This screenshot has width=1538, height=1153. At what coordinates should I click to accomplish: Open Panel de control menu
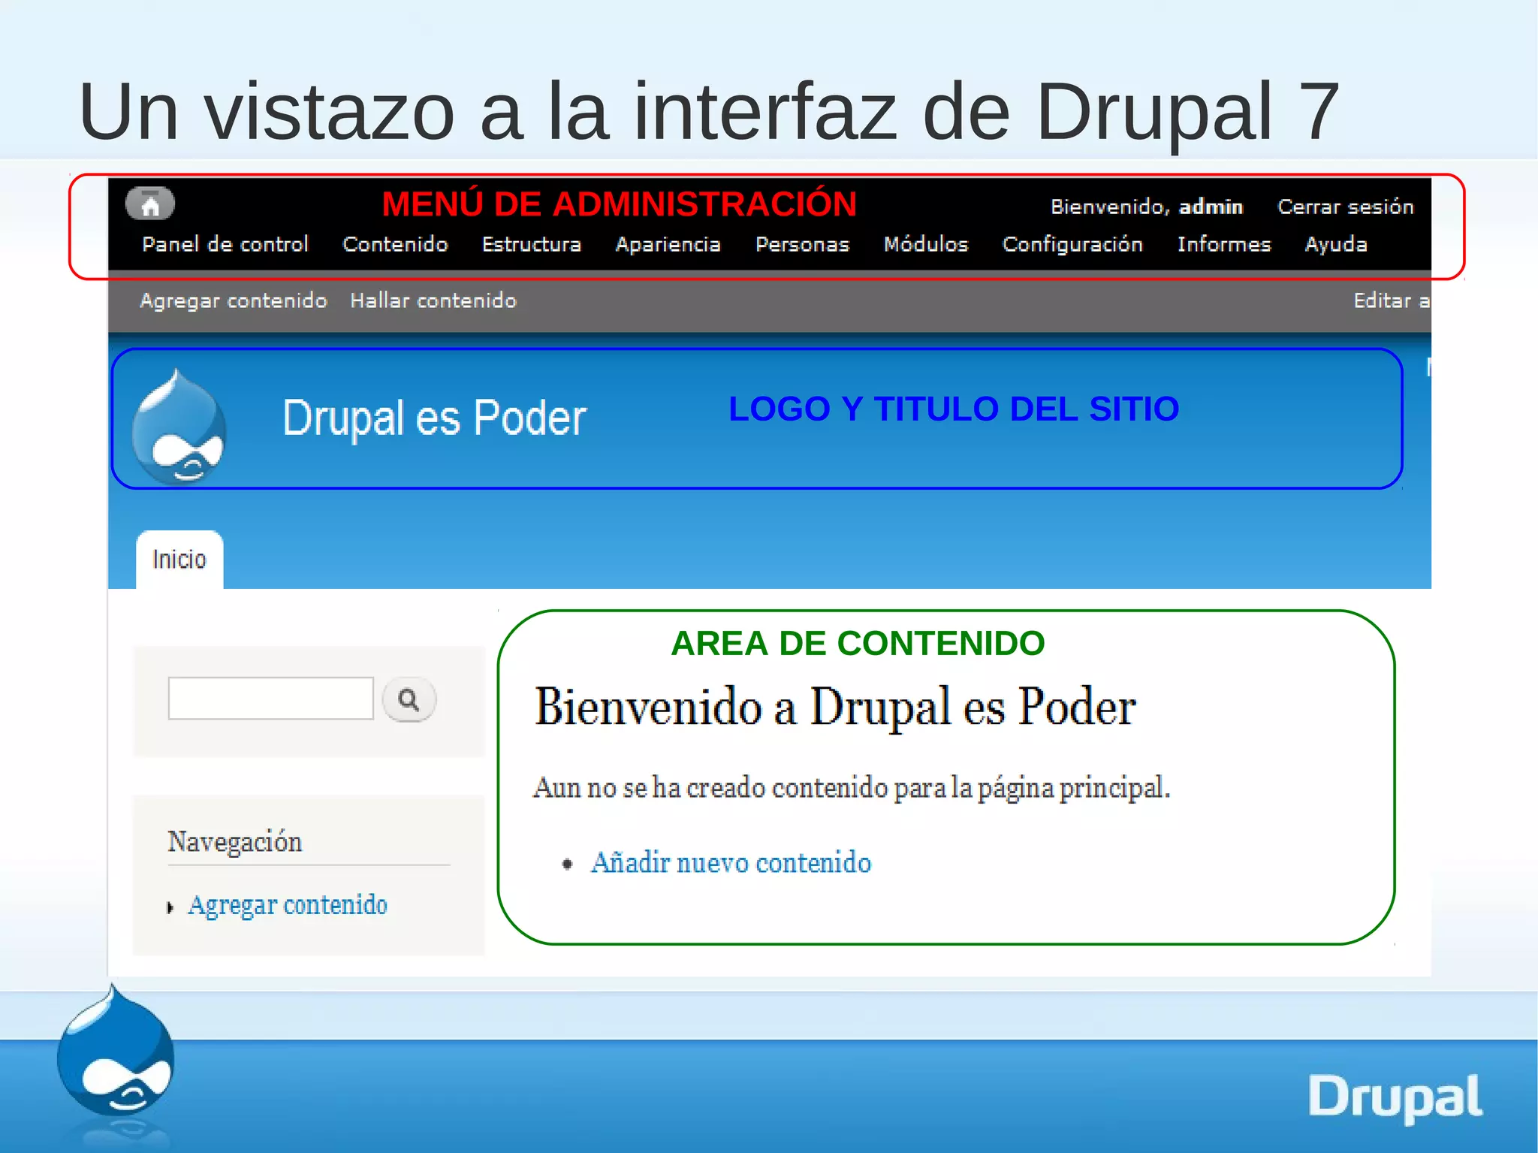tap(225, 244)
